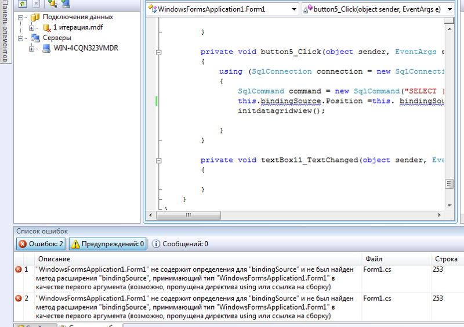
Task: Select the WIN-4CQN323VMDR server node
Action: pos(86,48)
